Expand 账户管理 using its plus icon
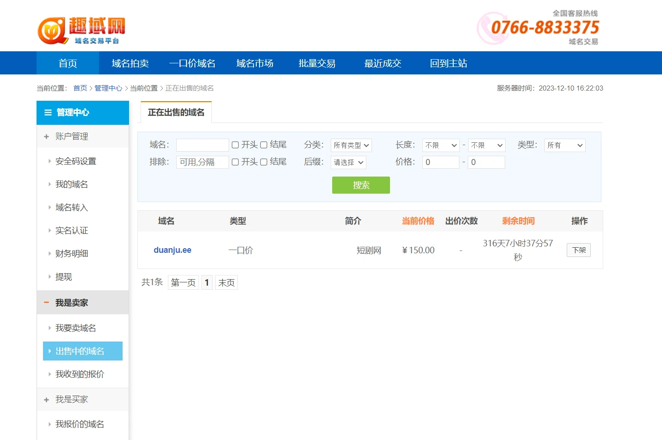Viewport: 662px width, 440px height. [46, 137]
